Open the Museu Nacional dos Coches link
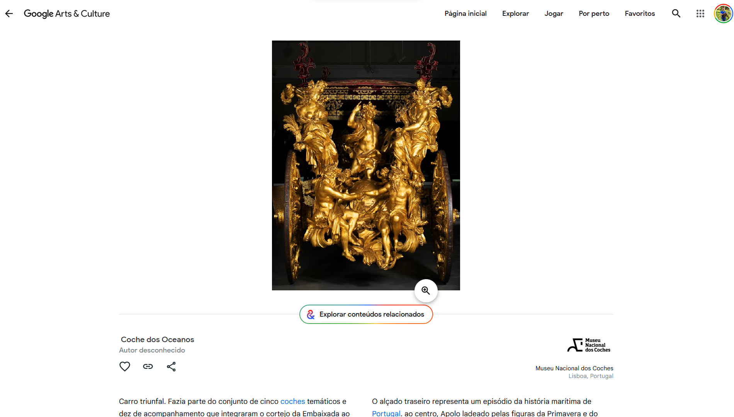This screenshot has width=734, height=417. click(574, 368)
